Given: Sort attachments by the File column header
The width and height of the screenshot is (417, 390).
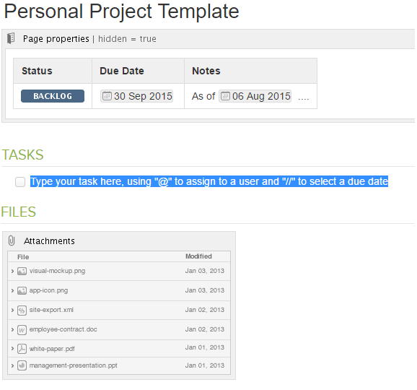Looking at the screenshot, I should click(x=23, y=257).
